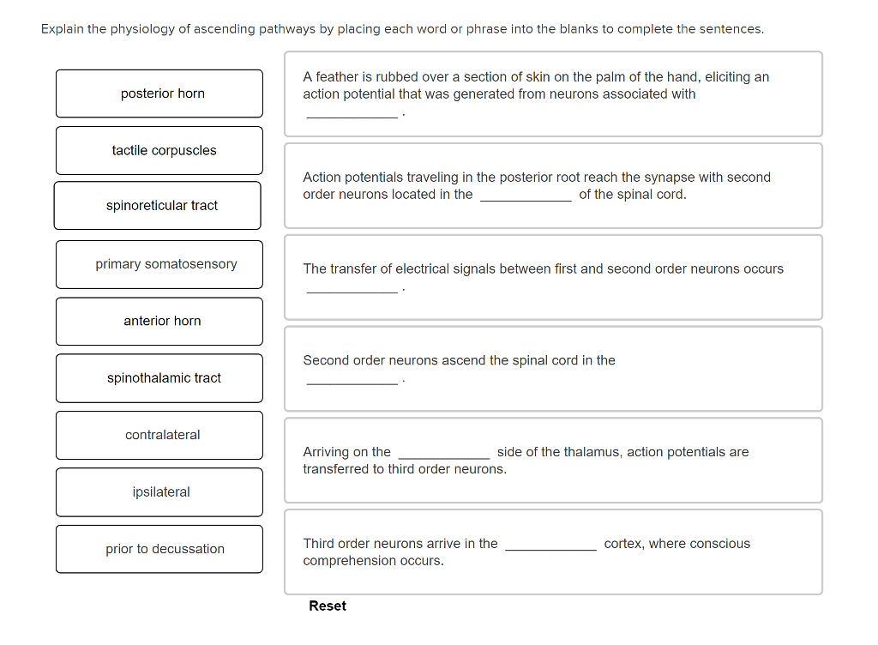878x645 pixels.
Task: Select the 'tactile corpuscles' word tile
Action: (159, 151)
